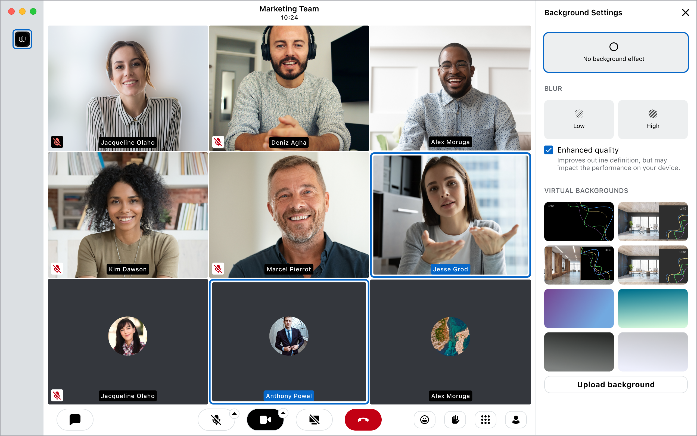This screenshot has width=697, height=436.
Task: Select the teal gradient background
Action: 653,308
